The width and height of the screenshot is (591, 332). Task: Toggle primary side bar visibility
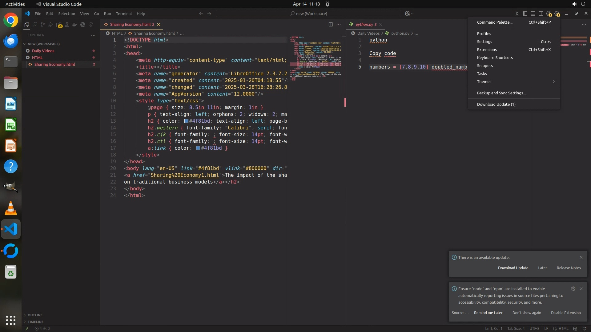coord(525,14)
